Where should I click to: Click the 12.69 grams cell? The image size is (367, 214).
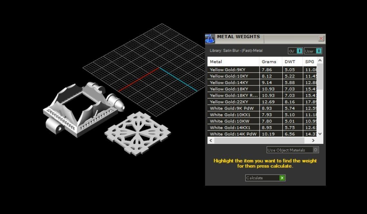[271, 102]
